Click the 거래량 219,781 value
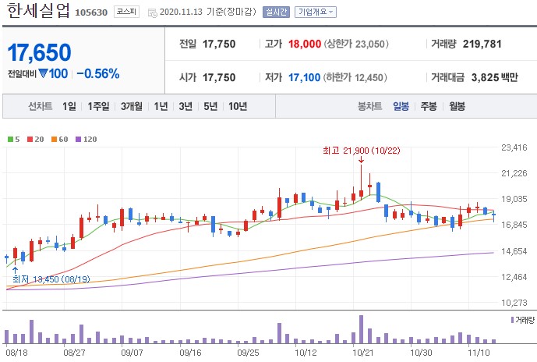The image size is (537, 362). pos(482,44)
